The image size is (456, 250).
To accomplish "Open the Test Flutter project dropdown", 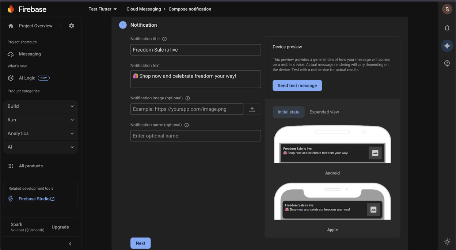I will coord(103,9).
